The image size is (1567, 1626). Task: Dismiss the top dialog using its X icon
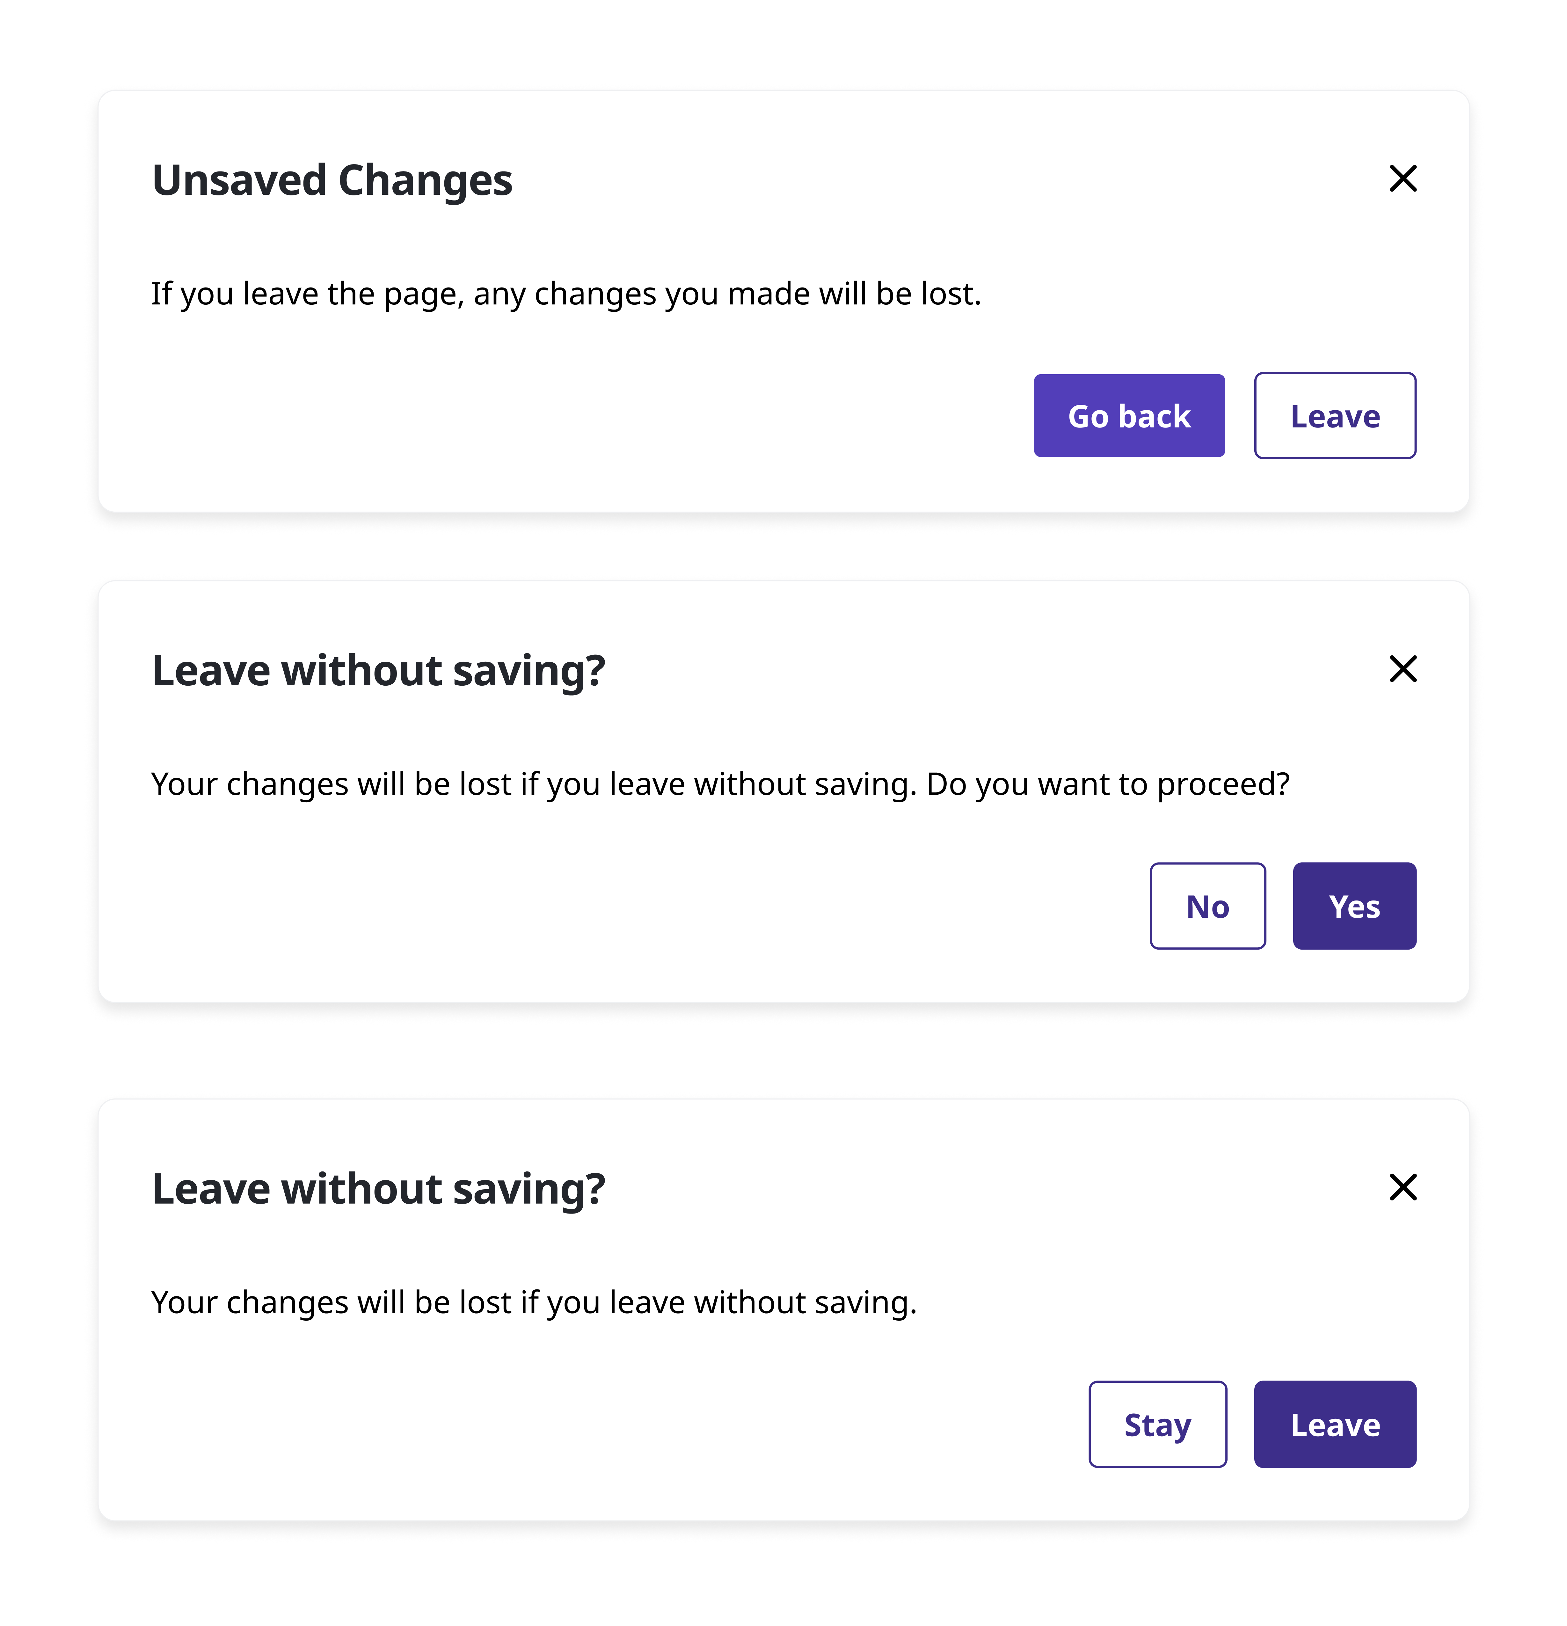pos(1403,179)
